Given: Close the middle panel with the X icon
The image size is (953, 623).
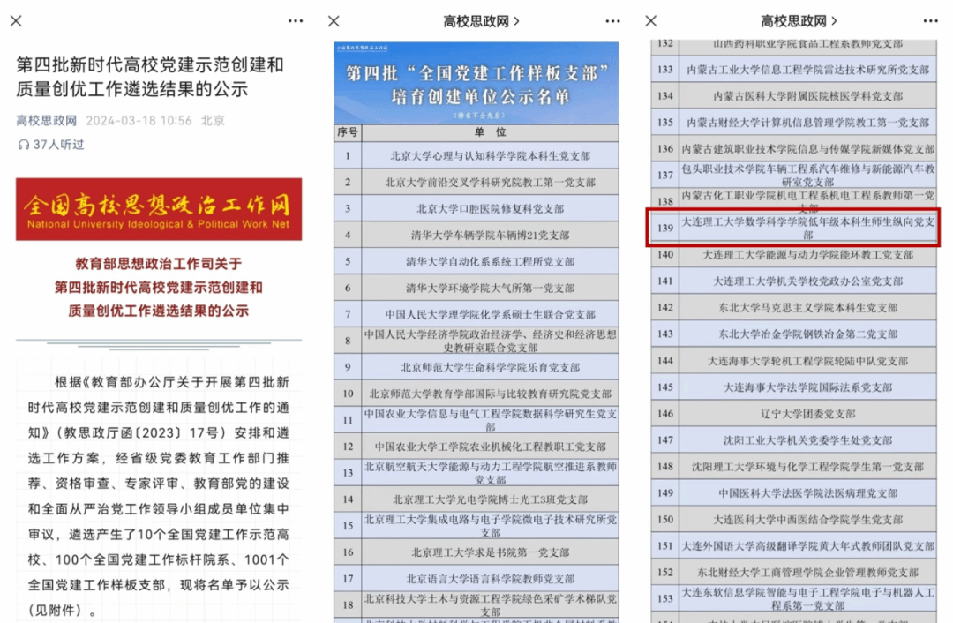Looking at the screenshot, I should pyautogui.click(x=334, y=21).
